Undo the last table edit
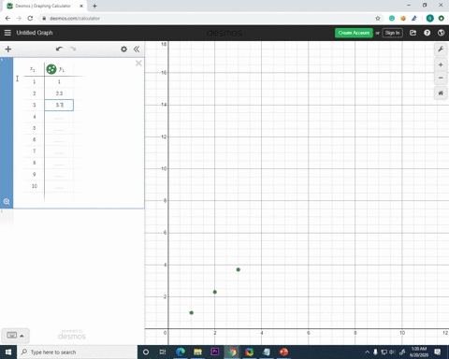Image resolution: width=449 pixels, height=359 pixels. [x=59, y=49]
